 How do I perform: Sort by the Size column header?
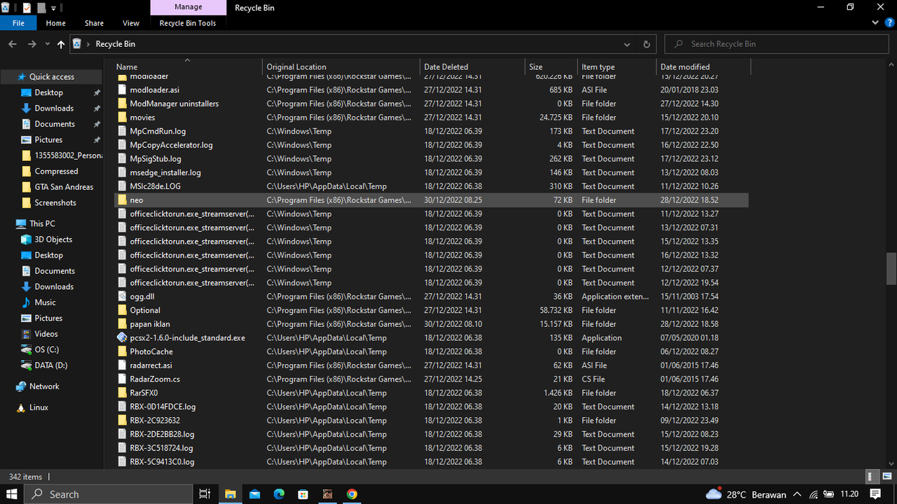[x=551, y=67]
